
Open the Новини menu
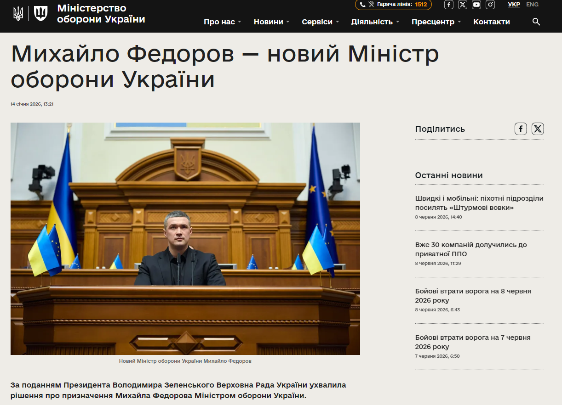pyautogui.click(x=269, y=22)
